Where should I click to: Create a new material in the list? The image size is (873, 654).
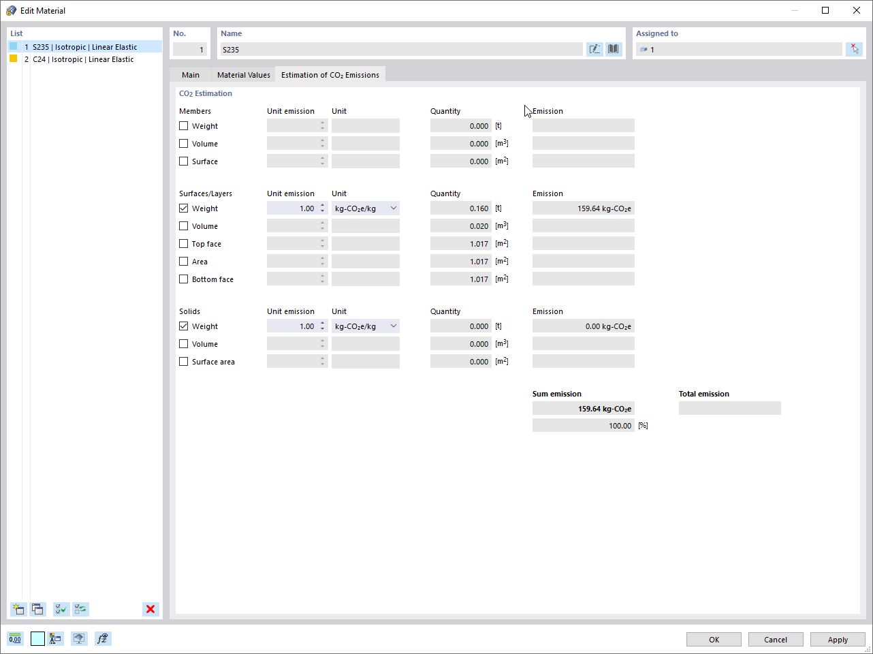[x=18, y=609]
